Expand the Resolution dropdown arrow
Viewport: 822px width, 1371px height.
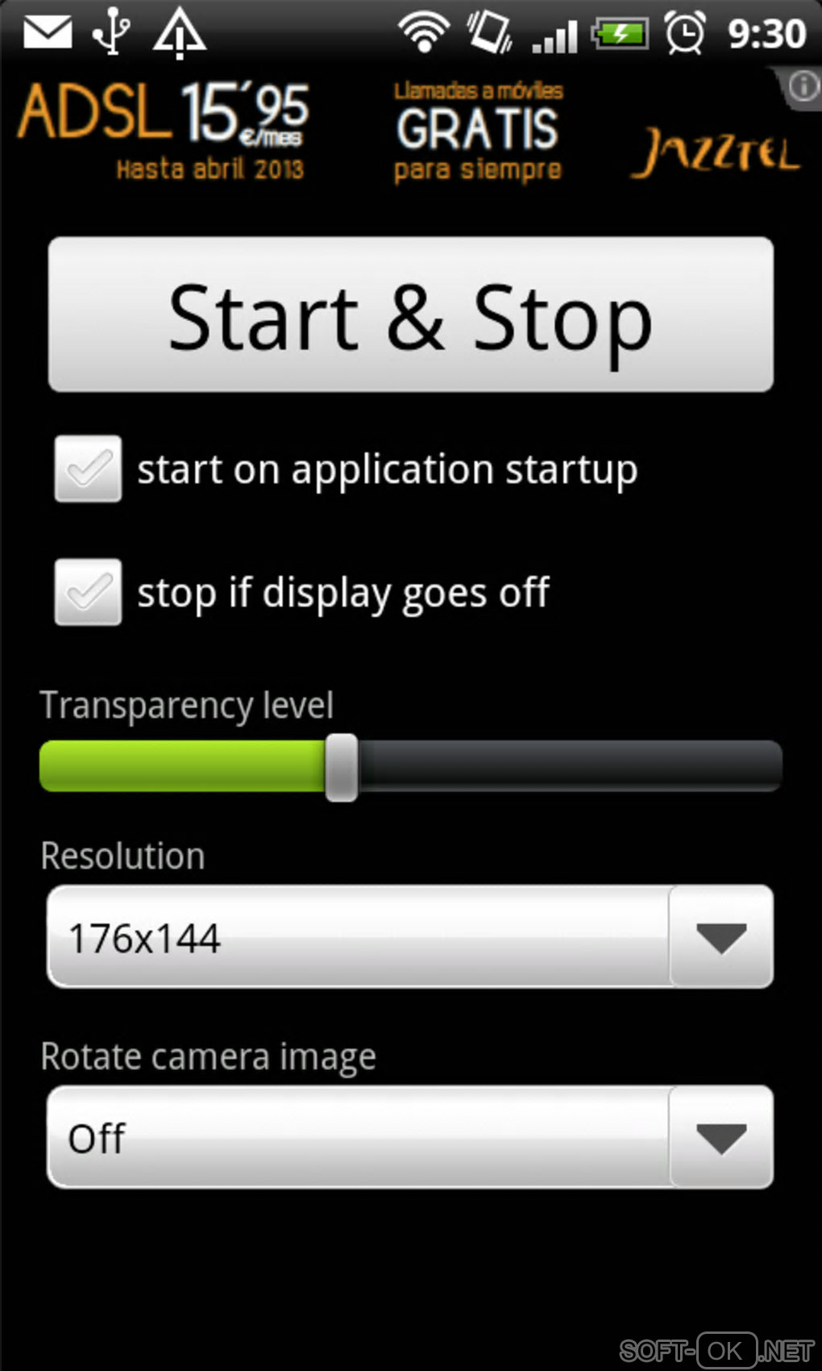pyautogui.click(x=721, y=937)
